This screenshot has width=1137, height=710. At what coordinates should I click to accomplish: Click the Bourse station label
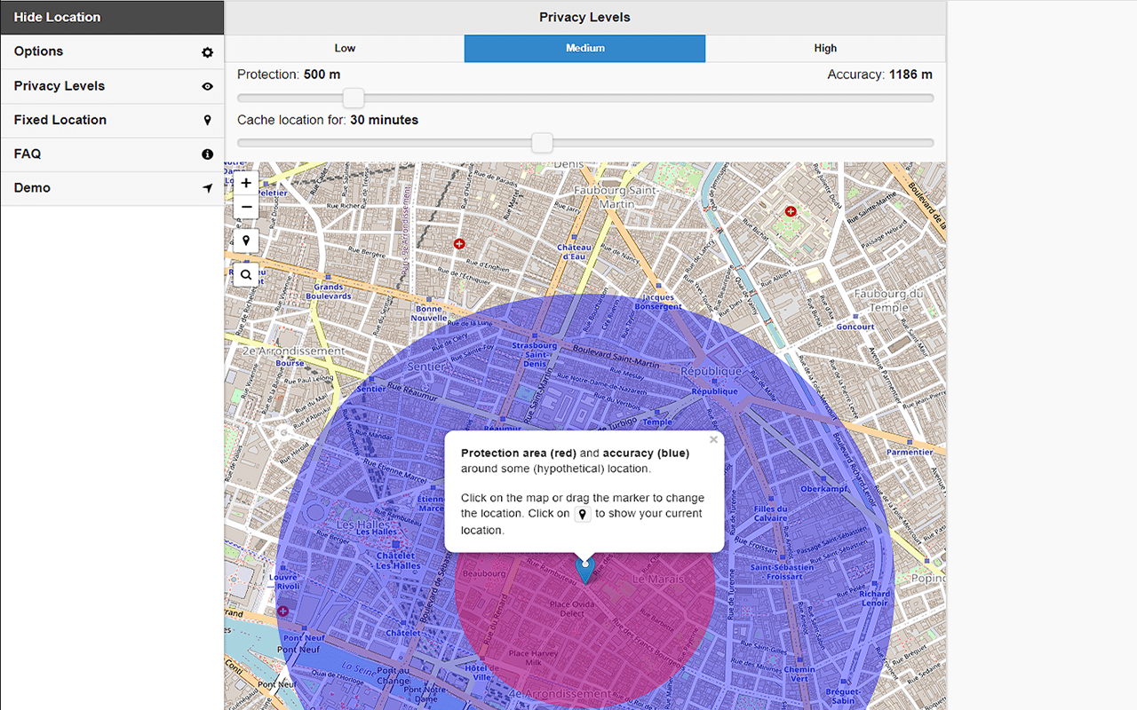(290, 363)
